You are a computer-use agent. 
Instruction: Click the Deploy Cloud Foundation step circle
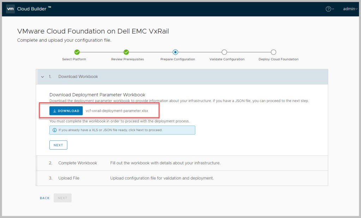(273, 52)
